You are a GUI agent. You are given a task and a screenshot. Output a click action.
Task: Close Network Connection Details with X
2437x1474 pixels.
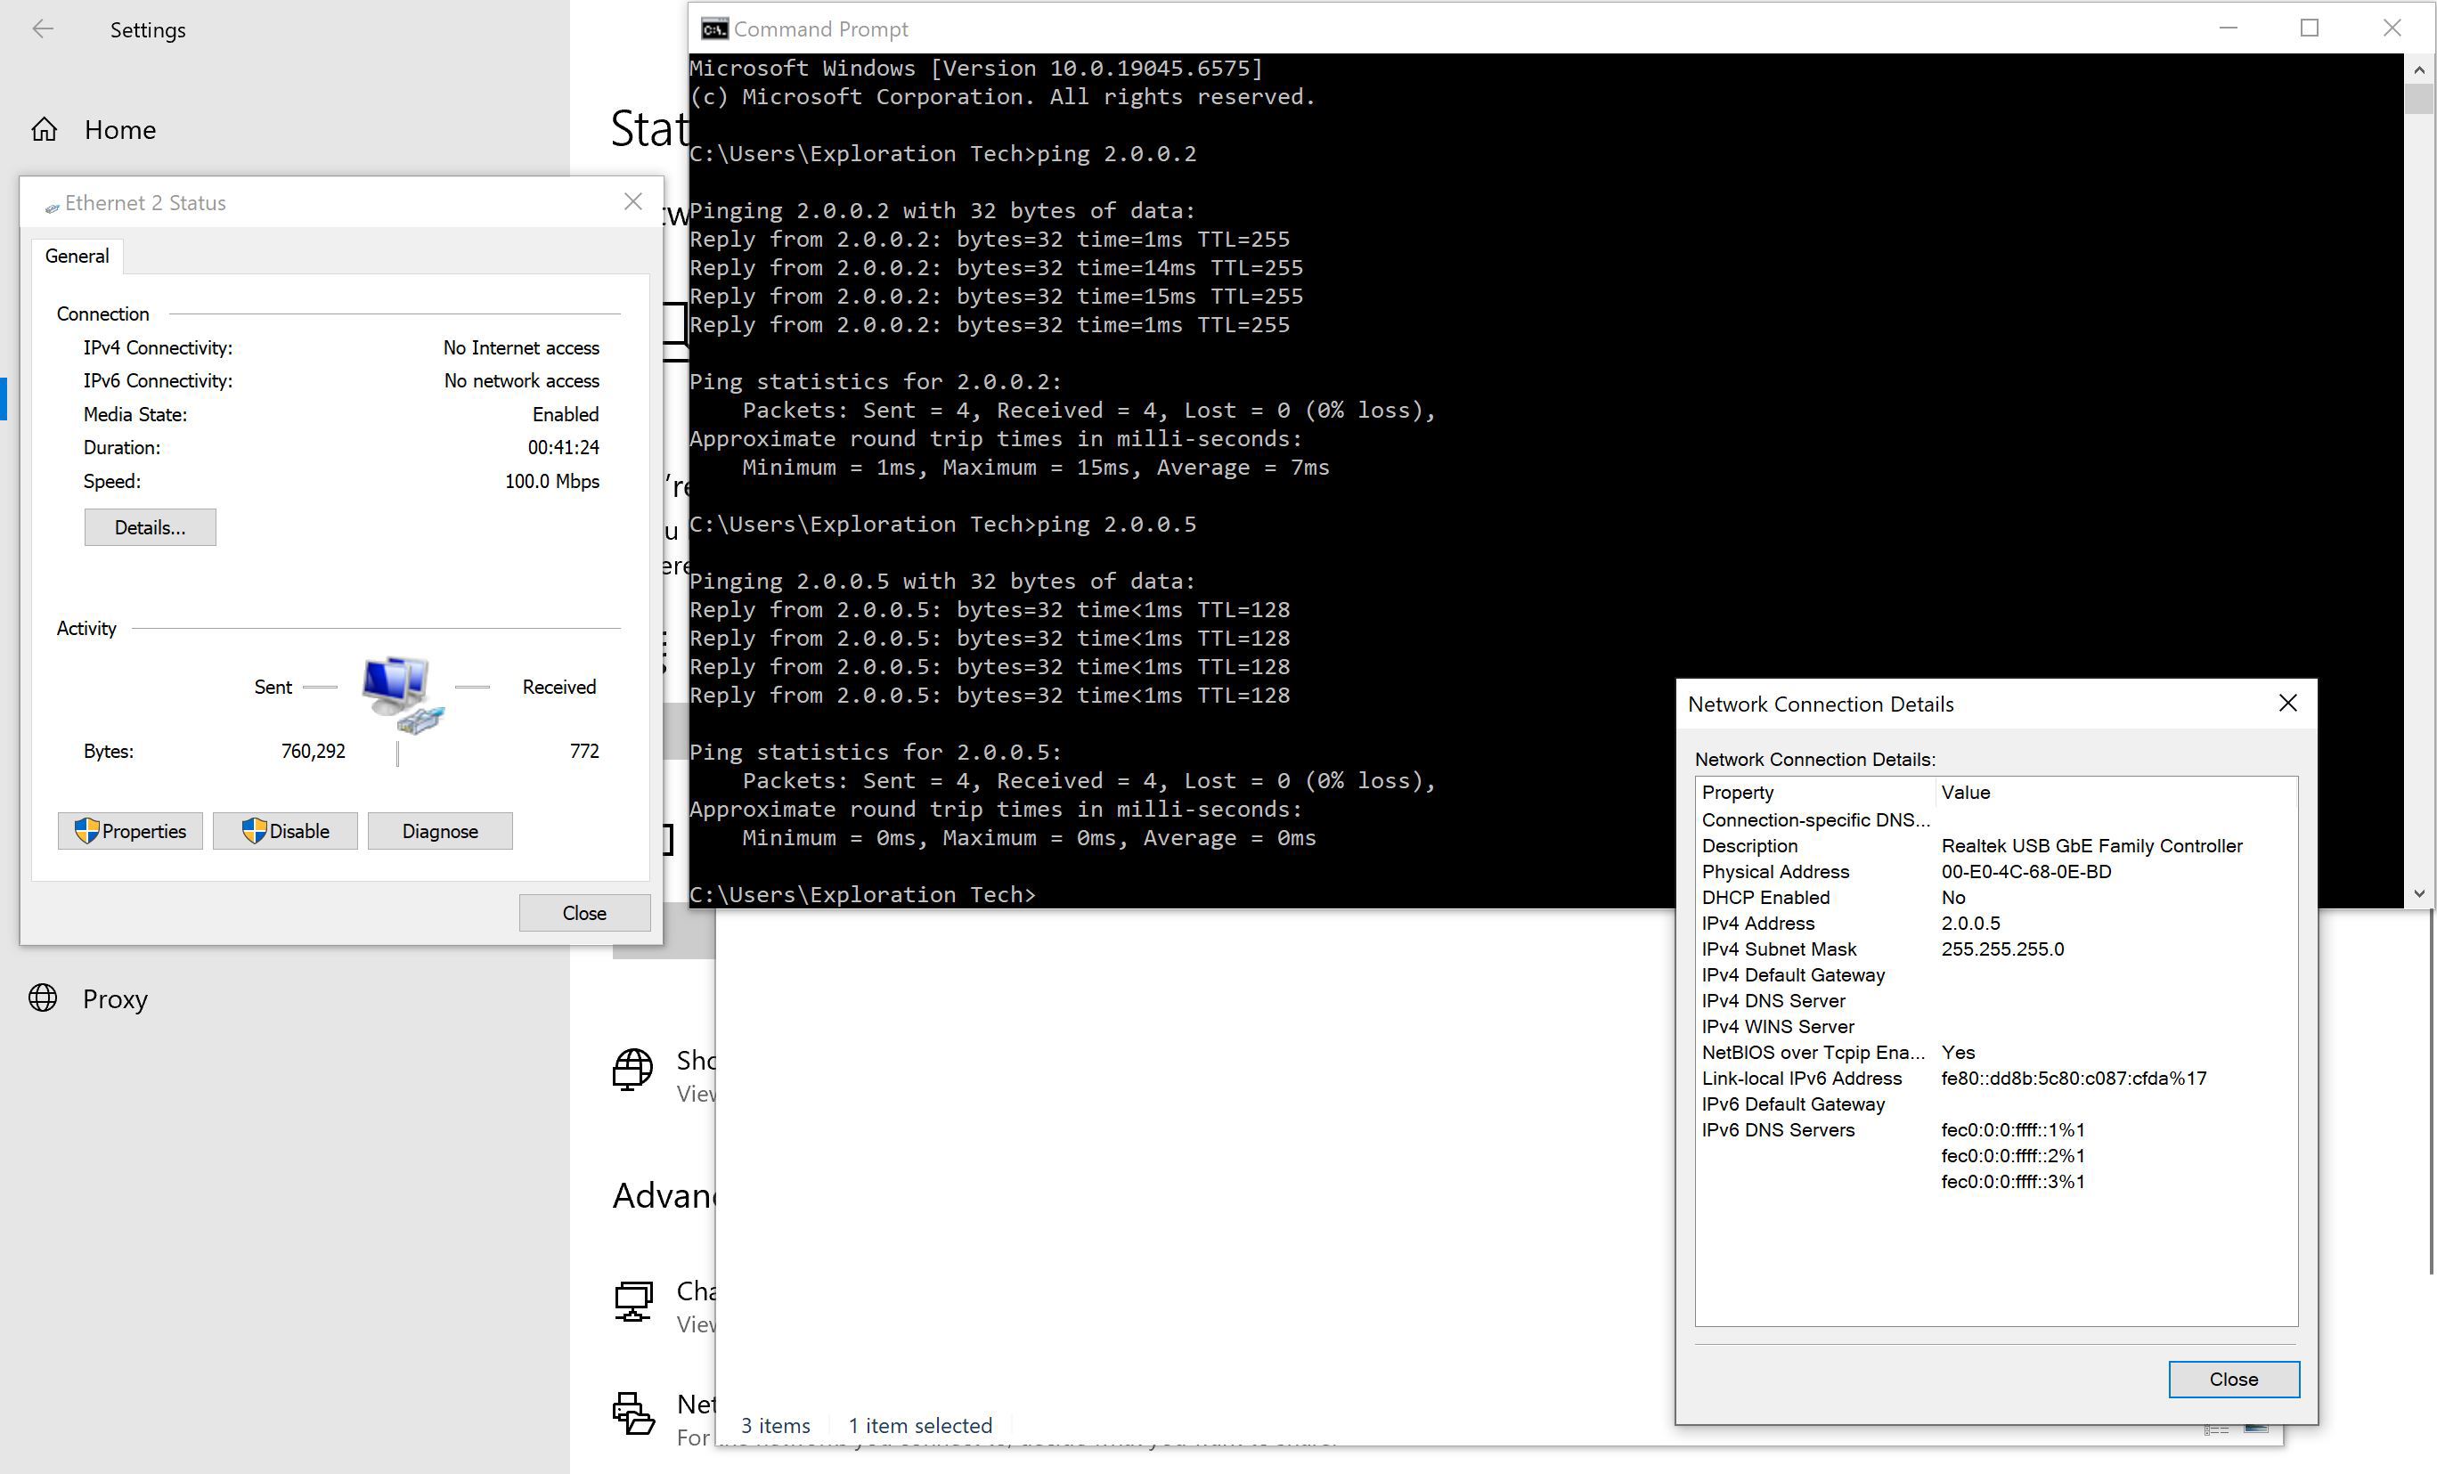point(2286,704)
